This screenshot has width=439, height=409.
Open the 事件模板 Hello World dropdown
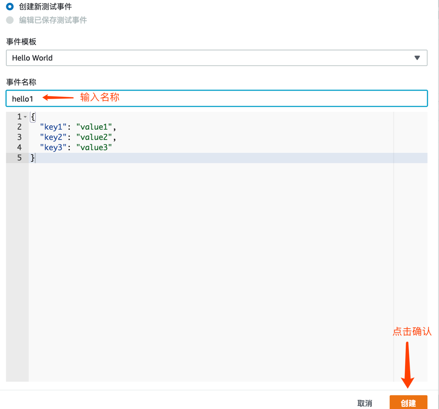tap(216, 58)
